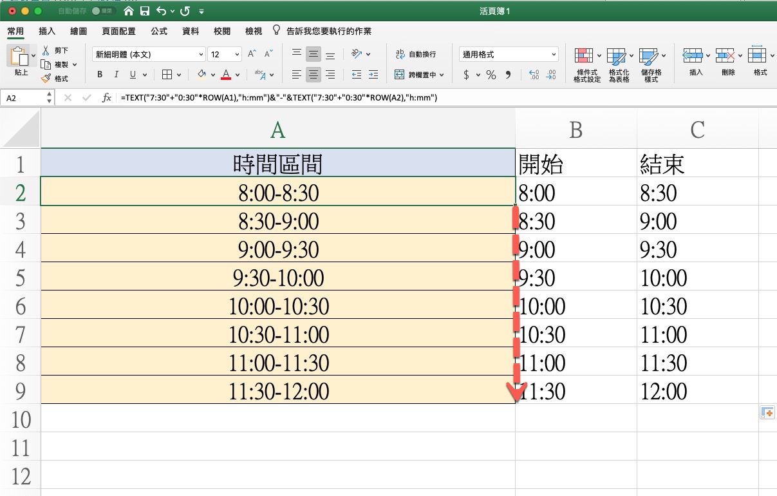Click the Undo arrow icon

coord(161,12)
